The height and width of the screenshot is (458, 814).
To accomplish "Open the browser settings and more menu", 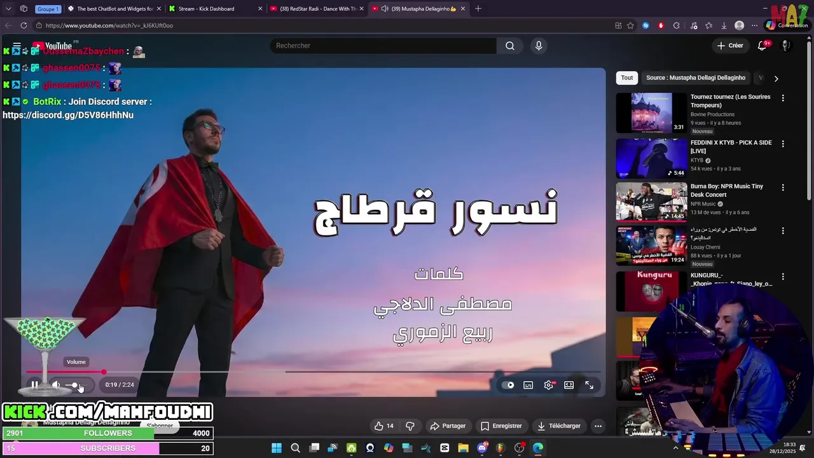I will 754,25.
